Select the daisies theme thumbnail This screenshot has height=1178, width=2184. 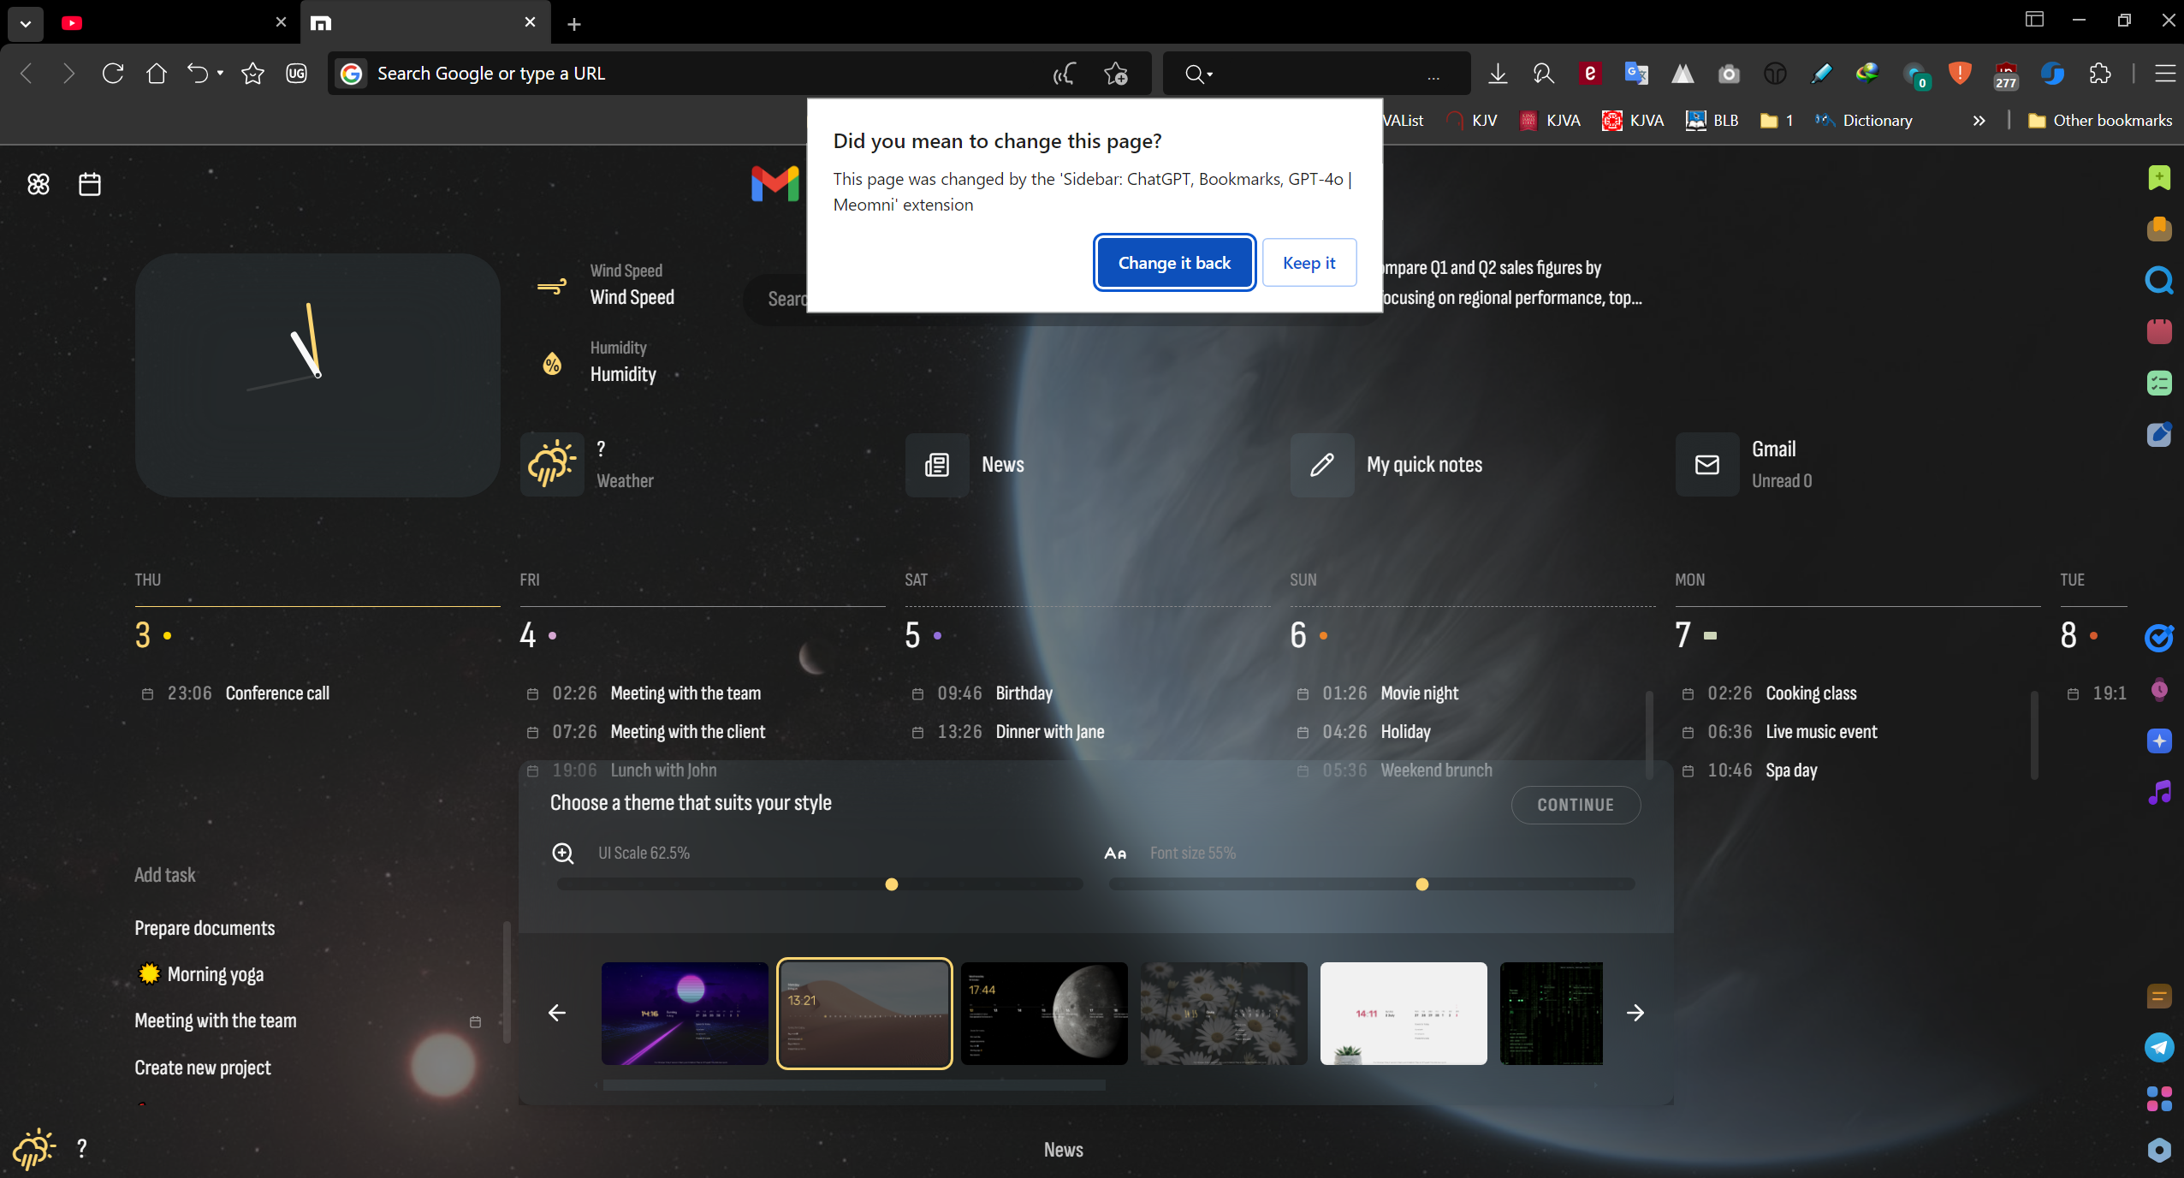1224,1014
